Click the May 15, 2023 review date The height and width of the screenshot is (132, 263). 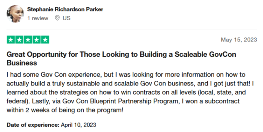click(x=239, y=40)
